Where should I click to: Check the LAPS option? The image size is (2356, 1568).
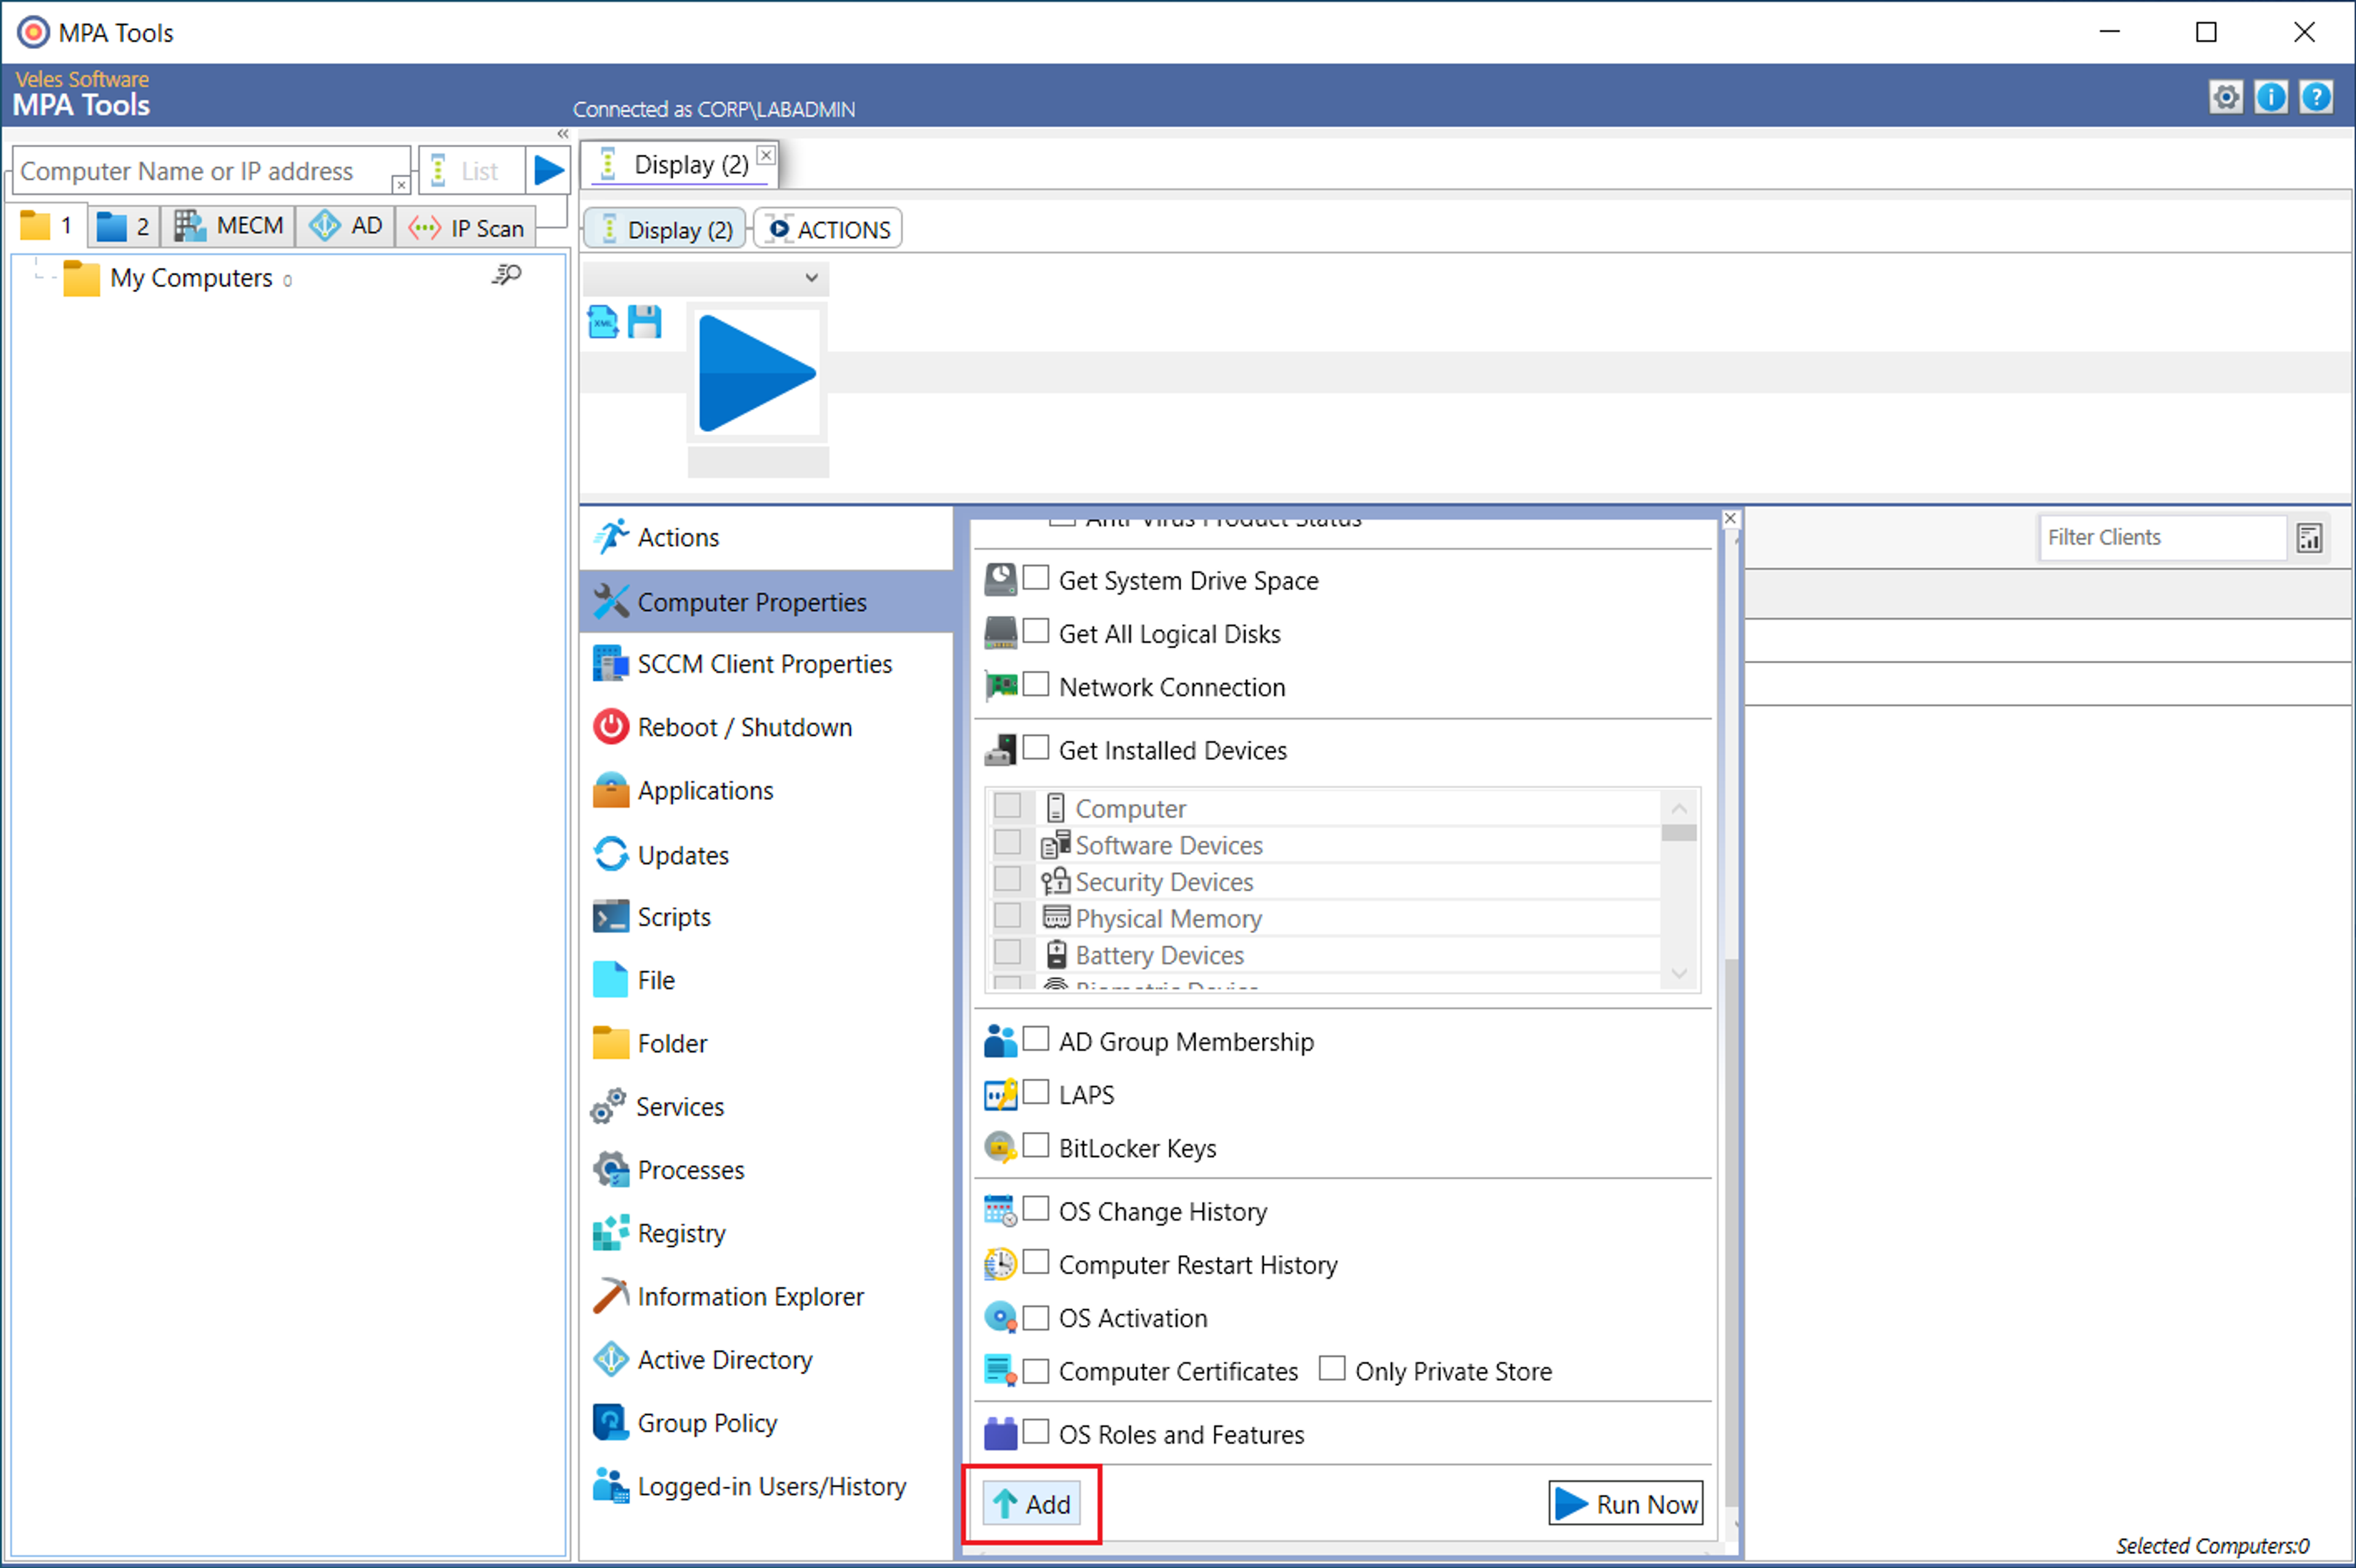(x=1036, y=1091)
